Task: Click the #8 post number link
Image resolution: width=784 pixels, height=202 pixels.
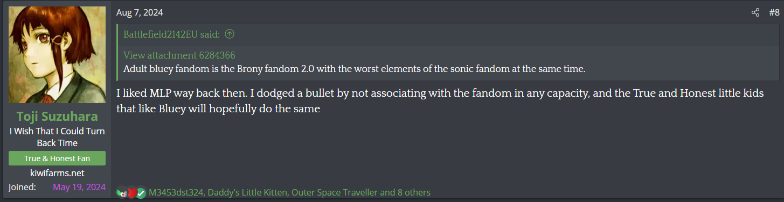Action: [x=774, y=12]
